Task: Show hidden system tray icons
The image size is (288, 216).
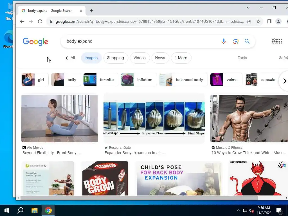Action: [238, 210]
